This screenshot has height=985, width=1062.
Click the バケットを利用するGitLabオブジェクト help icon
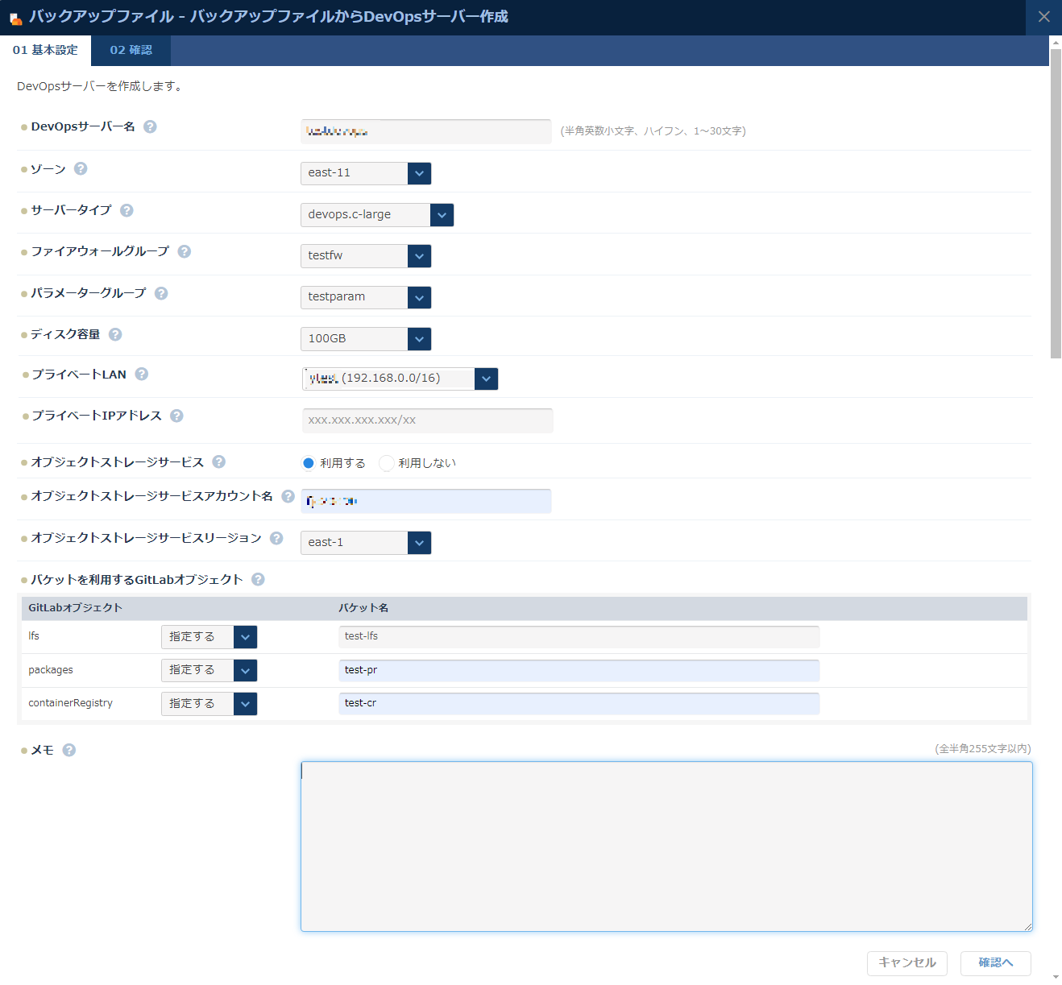pos(258,578)
